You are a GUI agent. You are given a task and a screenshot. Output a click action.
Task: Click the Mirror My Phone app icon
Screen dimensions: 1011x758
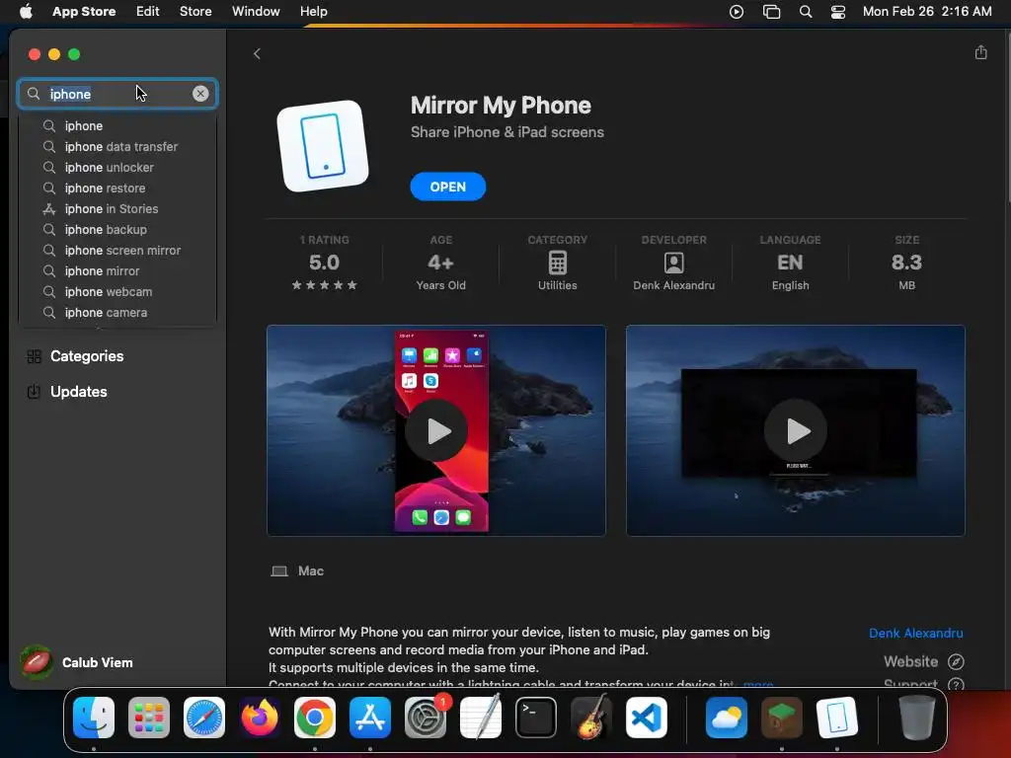click(323, 146)
